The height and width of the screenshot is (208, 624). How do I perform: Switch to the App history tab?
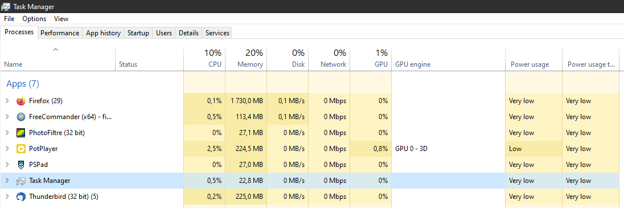coord(104,33)
